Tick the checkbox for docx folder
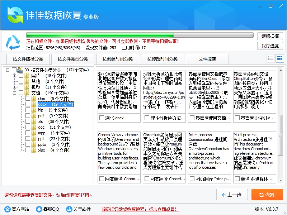287x215 pixels. [28, 104]
